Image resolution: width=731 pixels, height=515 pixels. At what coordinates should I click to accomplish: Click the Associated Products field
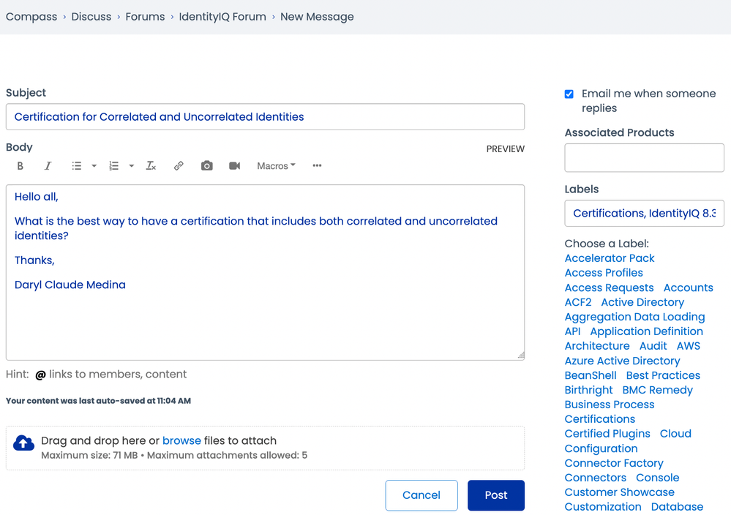(x=644, y=158)
